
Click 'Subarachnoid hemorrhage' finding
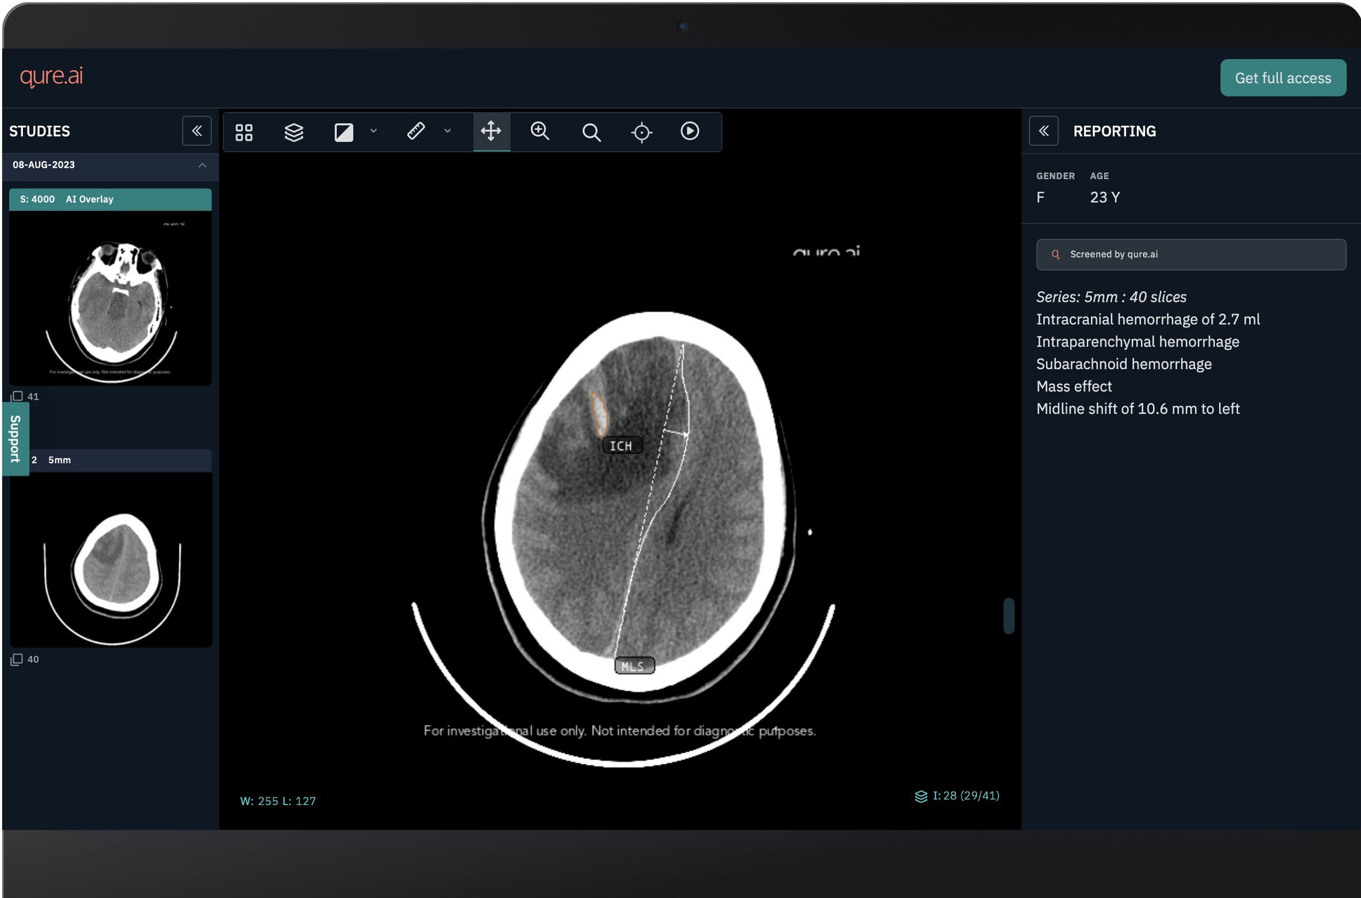[1124, 364]
